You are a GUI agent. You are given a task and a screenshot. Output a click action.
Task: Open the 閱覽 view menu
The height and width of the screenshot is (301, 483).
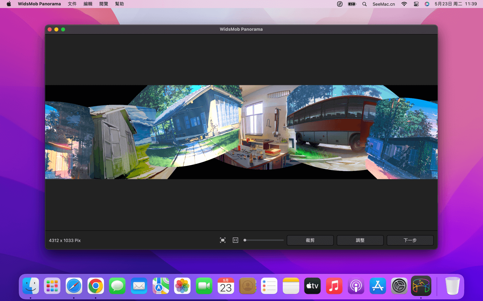pyautogui.click(x=104, y=4)
